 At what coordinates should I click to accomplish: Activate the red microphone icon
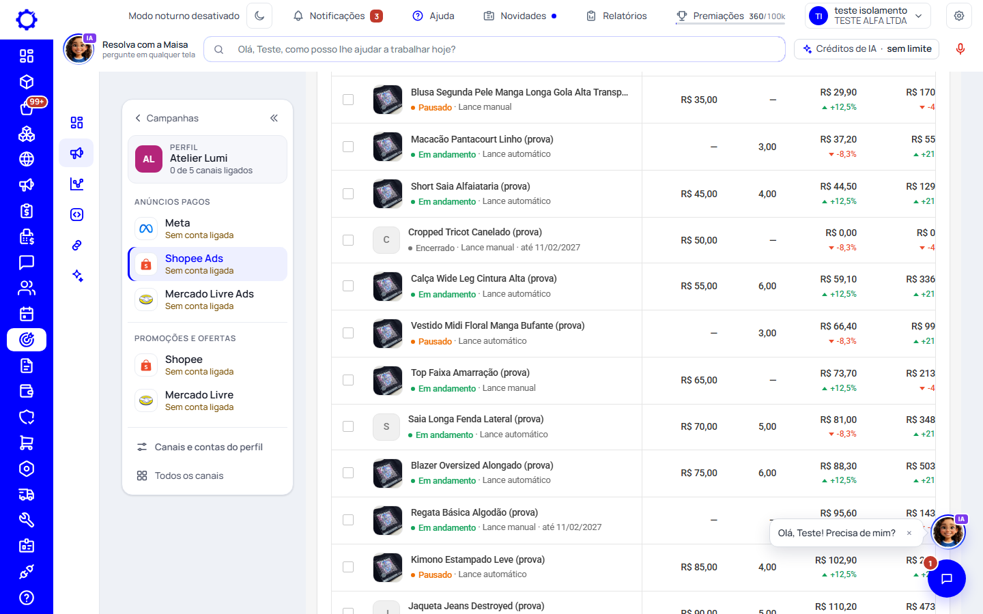pyautogui.click(x=960, y=49)
